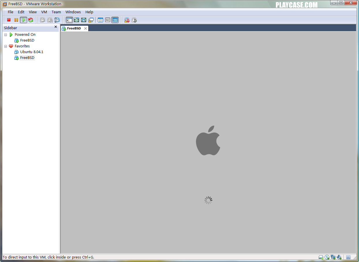The width and height of the screenshot is (359, 262).
Task: Open the Snapshot Manager wrench-clock icon
Action: 57,20
